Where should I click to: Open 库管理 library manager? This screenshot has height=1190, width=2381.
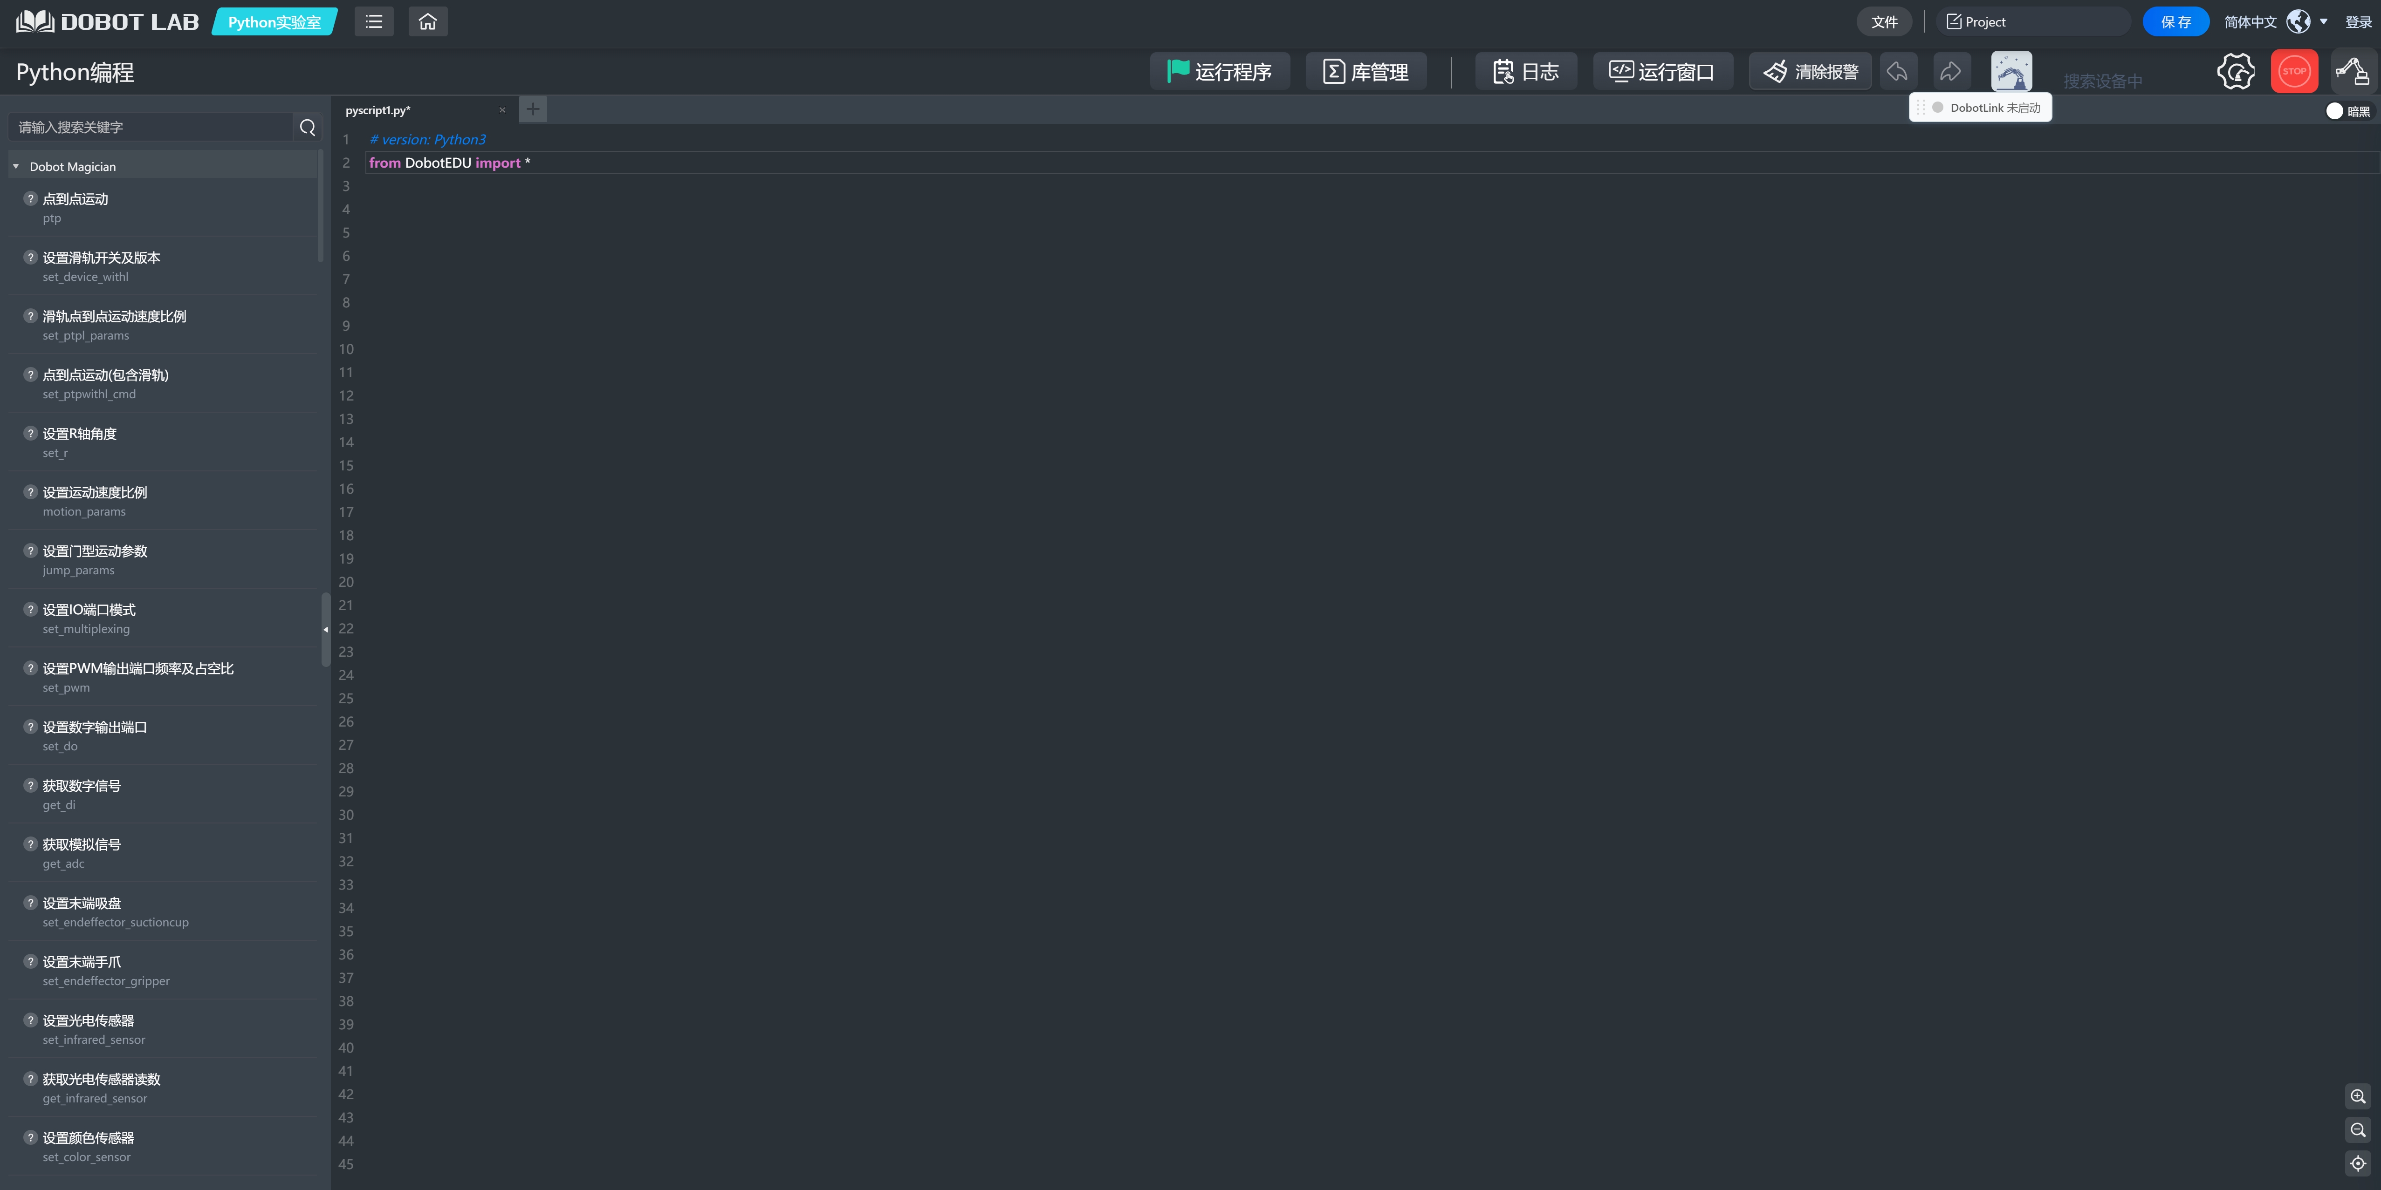pos(1366,71)
